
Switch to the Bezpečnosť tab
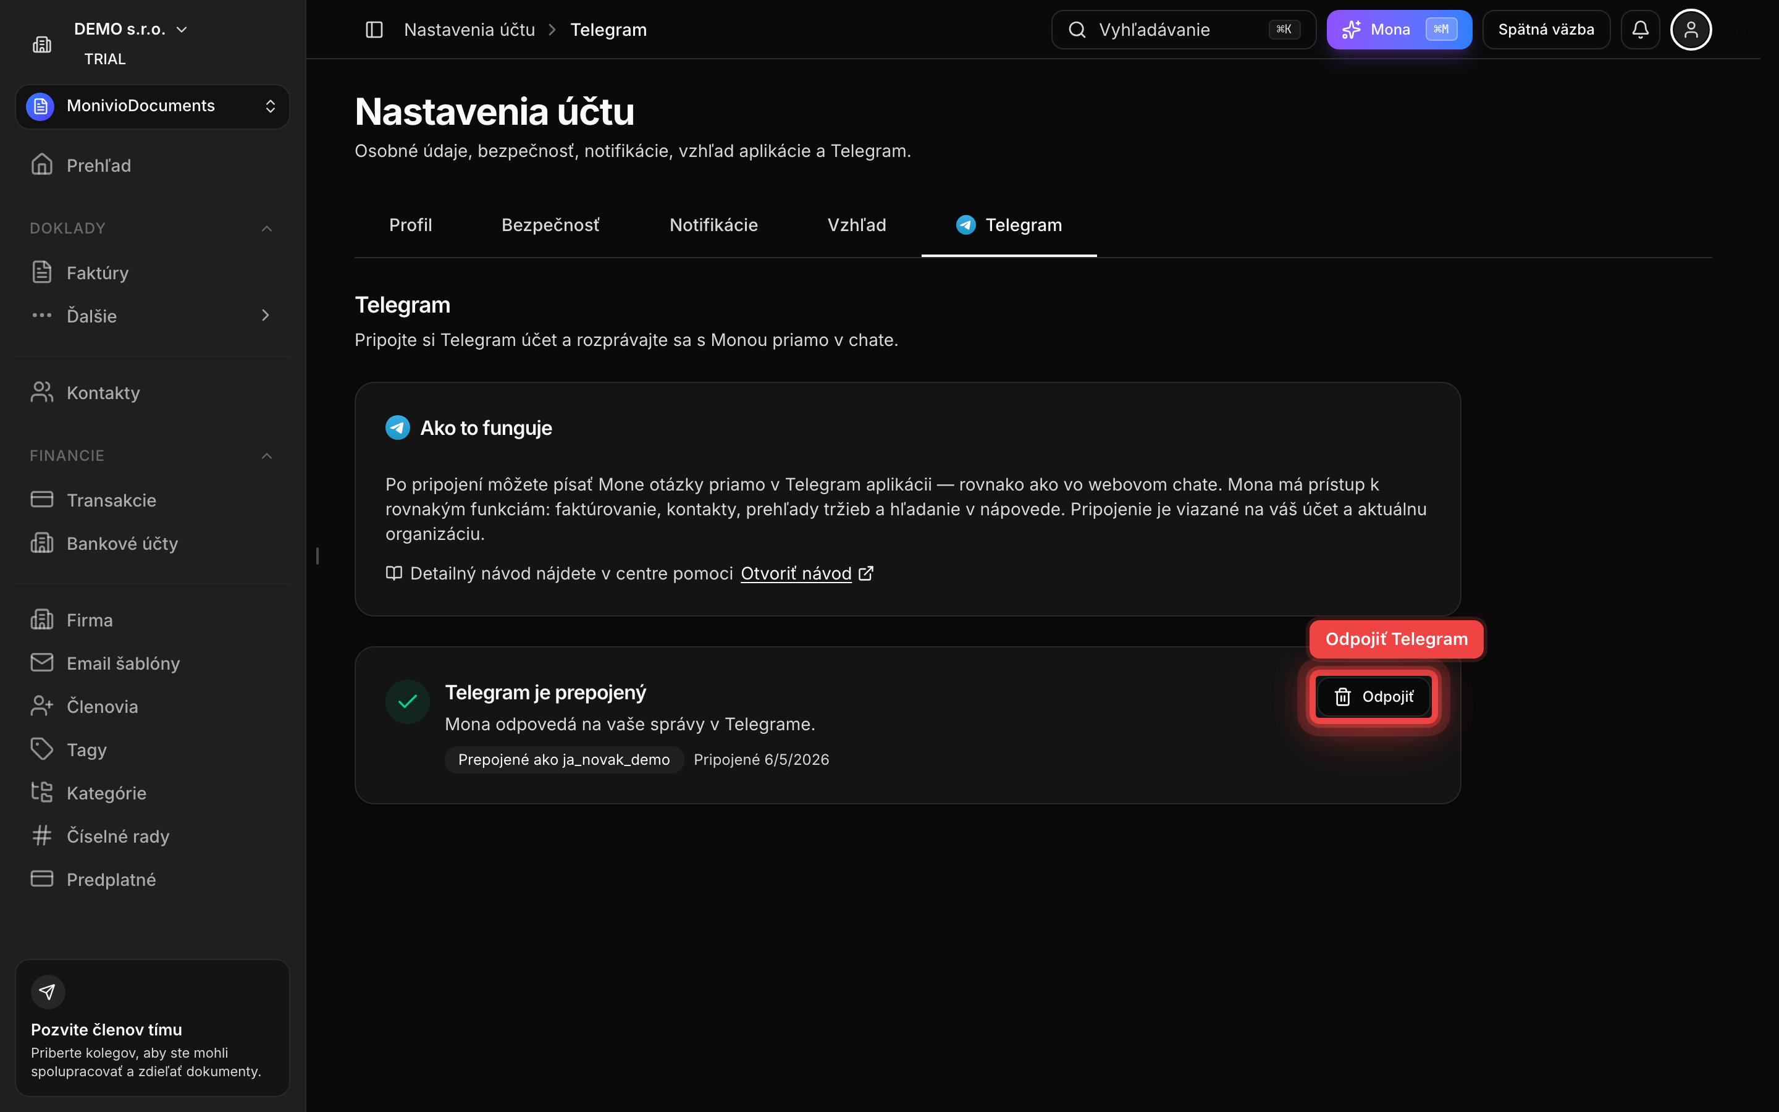[x=550, y=225]
